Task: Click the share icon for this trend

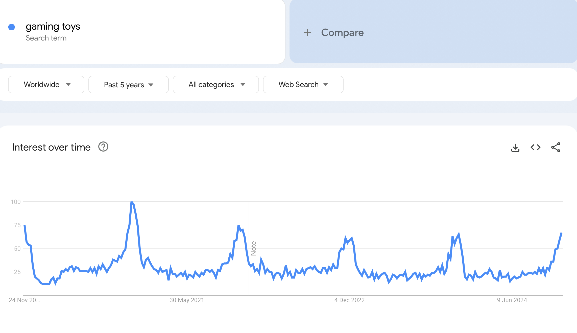Action: [556, 147]
